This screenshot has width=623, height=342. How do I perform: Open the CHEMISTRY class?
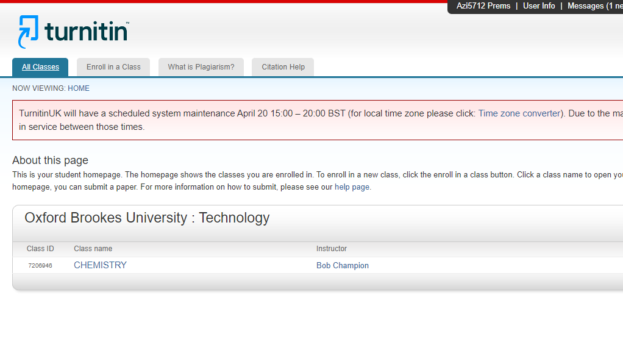tap(100, 265)
